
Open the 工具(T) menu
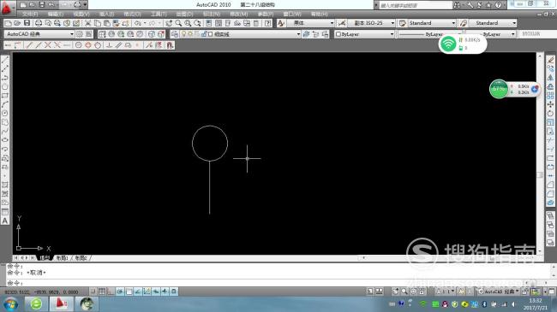click(x=159, y=14)
